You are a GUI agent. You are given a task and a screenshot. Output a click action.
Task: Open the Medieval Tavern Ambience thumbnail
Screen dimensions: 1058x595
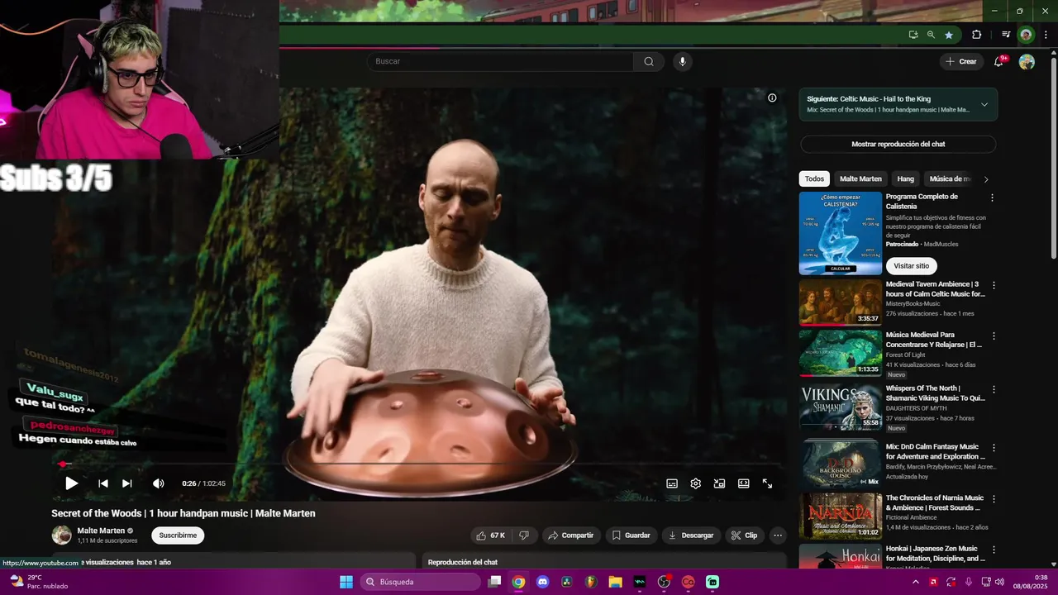[x=841, y=302]
